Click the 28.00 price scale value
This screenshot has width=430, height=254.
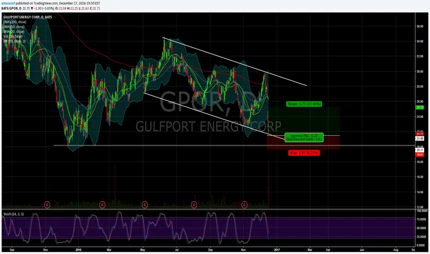[420, 86]
